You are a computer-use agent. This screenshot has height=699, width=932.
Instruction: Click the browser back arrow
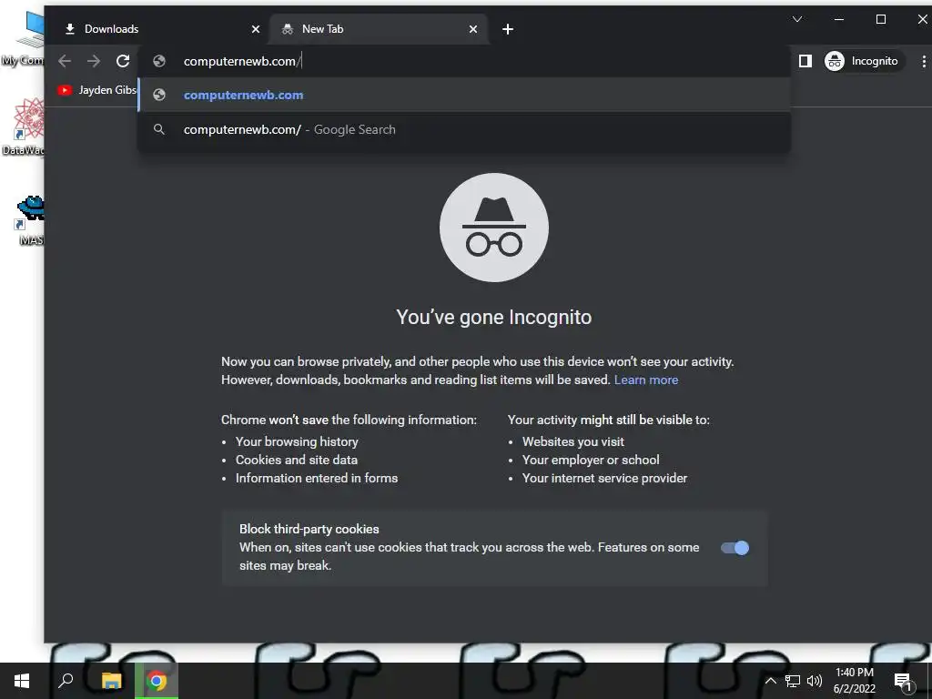(65, 61)
